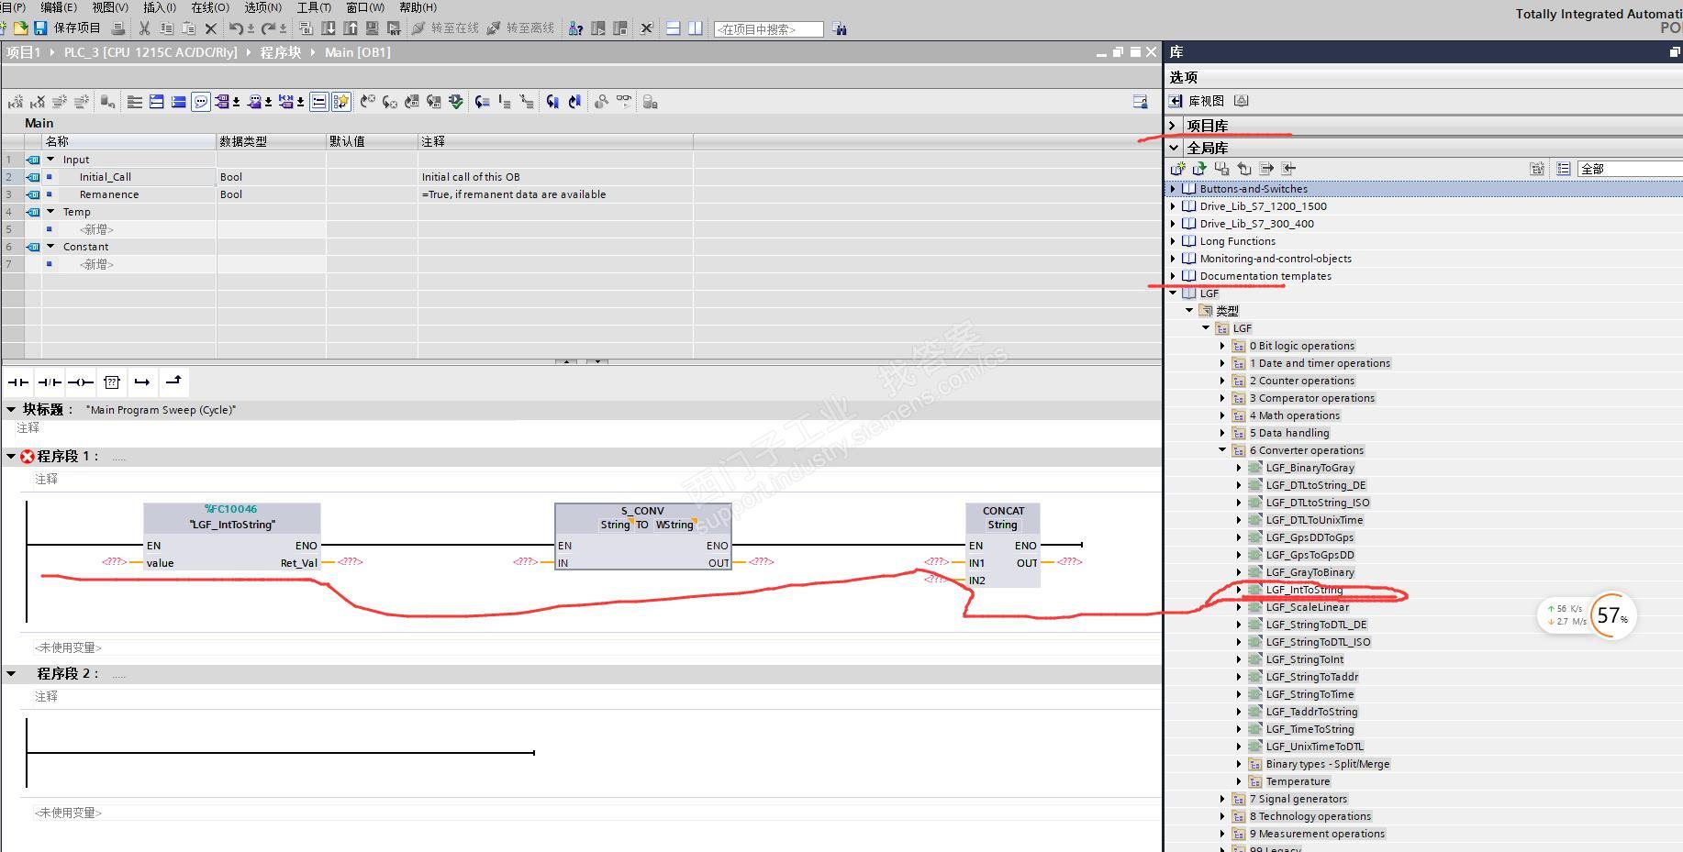Click the Copy icon in main toolbar
The image size is (1683, 852).
(x=166, y=28)
